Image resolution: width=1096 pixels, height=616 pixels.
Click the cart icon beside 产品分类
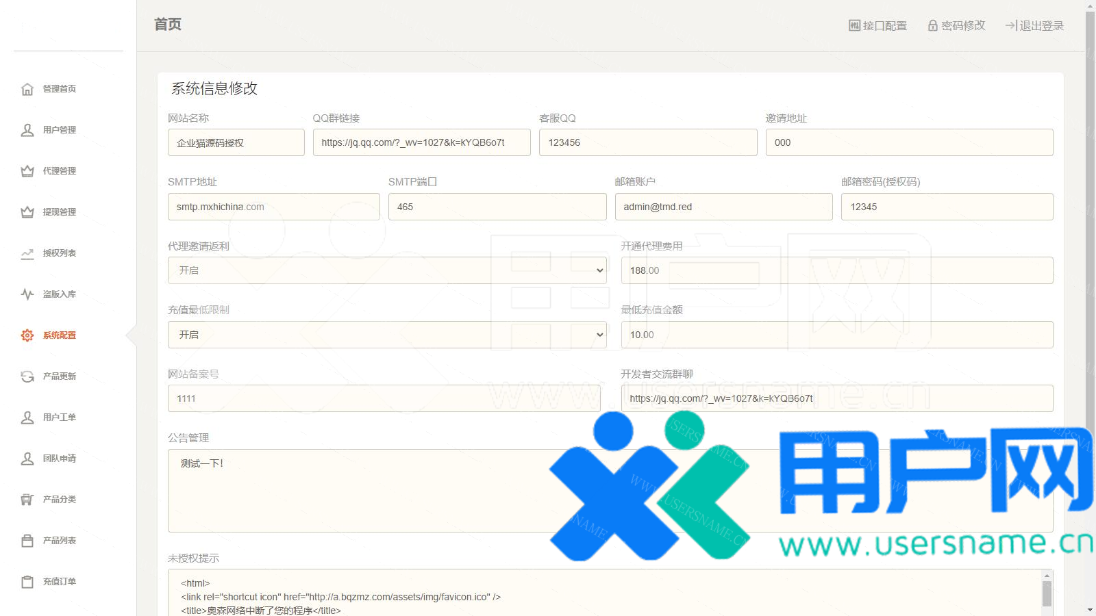pos(27,500)
